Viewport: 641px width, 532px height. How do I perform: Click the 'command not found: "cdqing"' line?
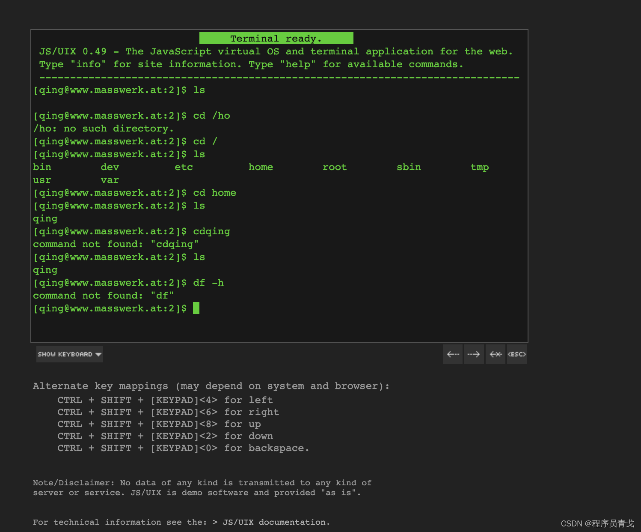116,244
